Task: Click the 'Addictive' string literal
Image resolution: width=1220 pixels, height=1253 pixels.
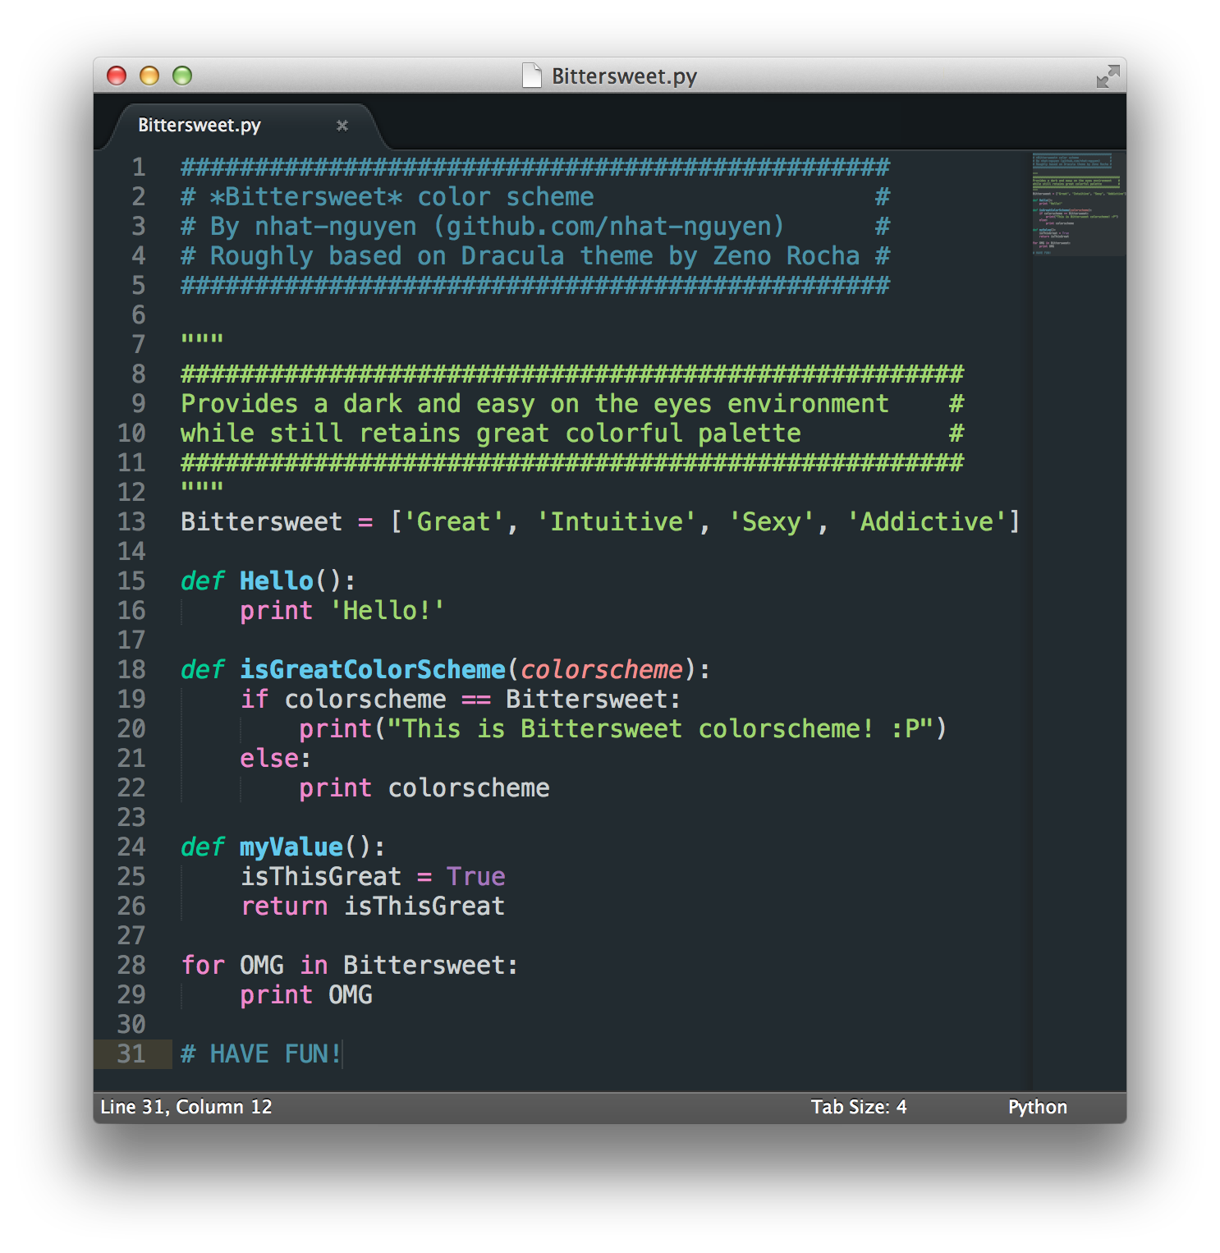Action: [x=927, y=522]
